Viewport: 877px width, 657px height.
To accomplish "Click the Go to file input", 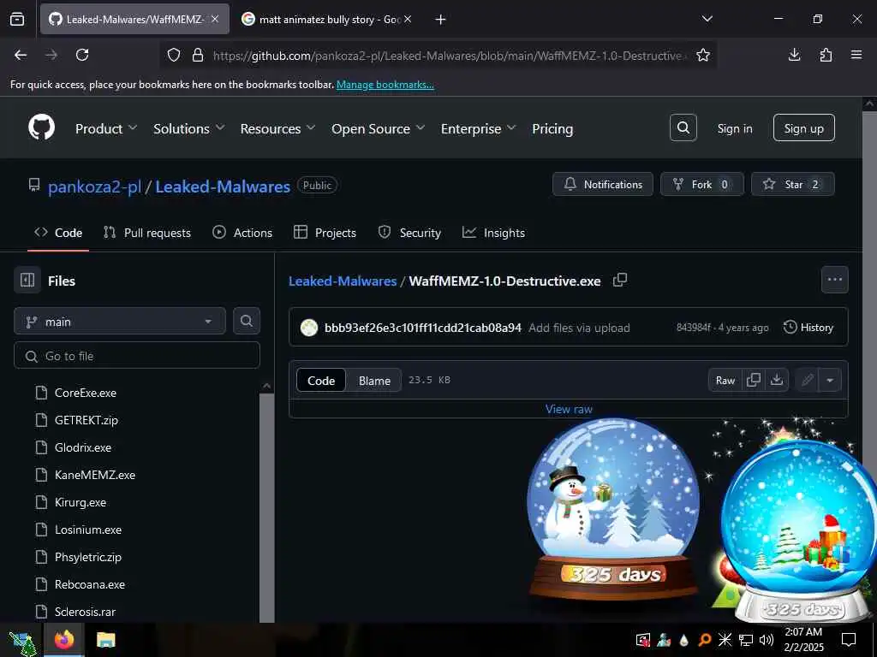I will 137,355.
